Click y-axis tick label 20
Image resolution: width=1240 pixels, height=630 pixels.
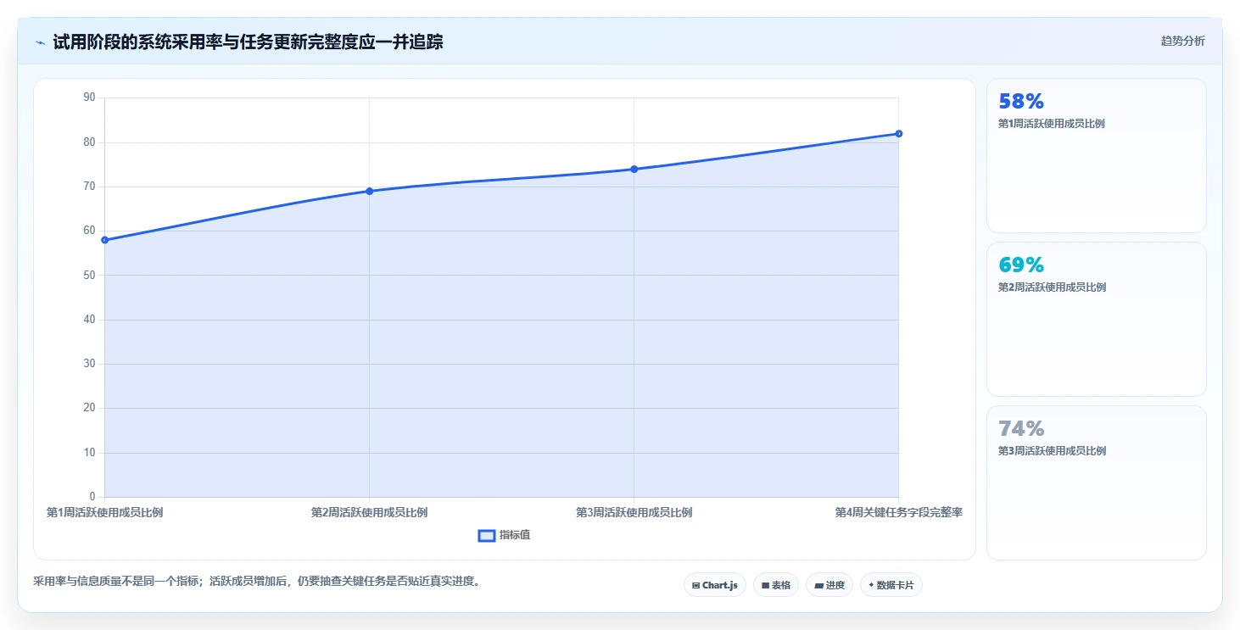coord(90,408)
